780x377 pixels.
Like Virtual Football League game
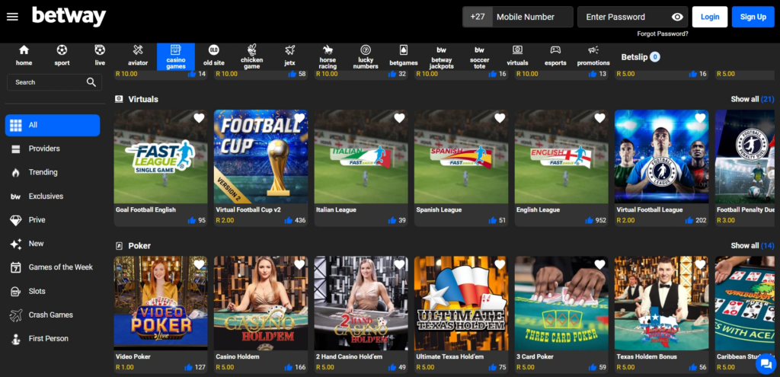(x=689, y=220)
